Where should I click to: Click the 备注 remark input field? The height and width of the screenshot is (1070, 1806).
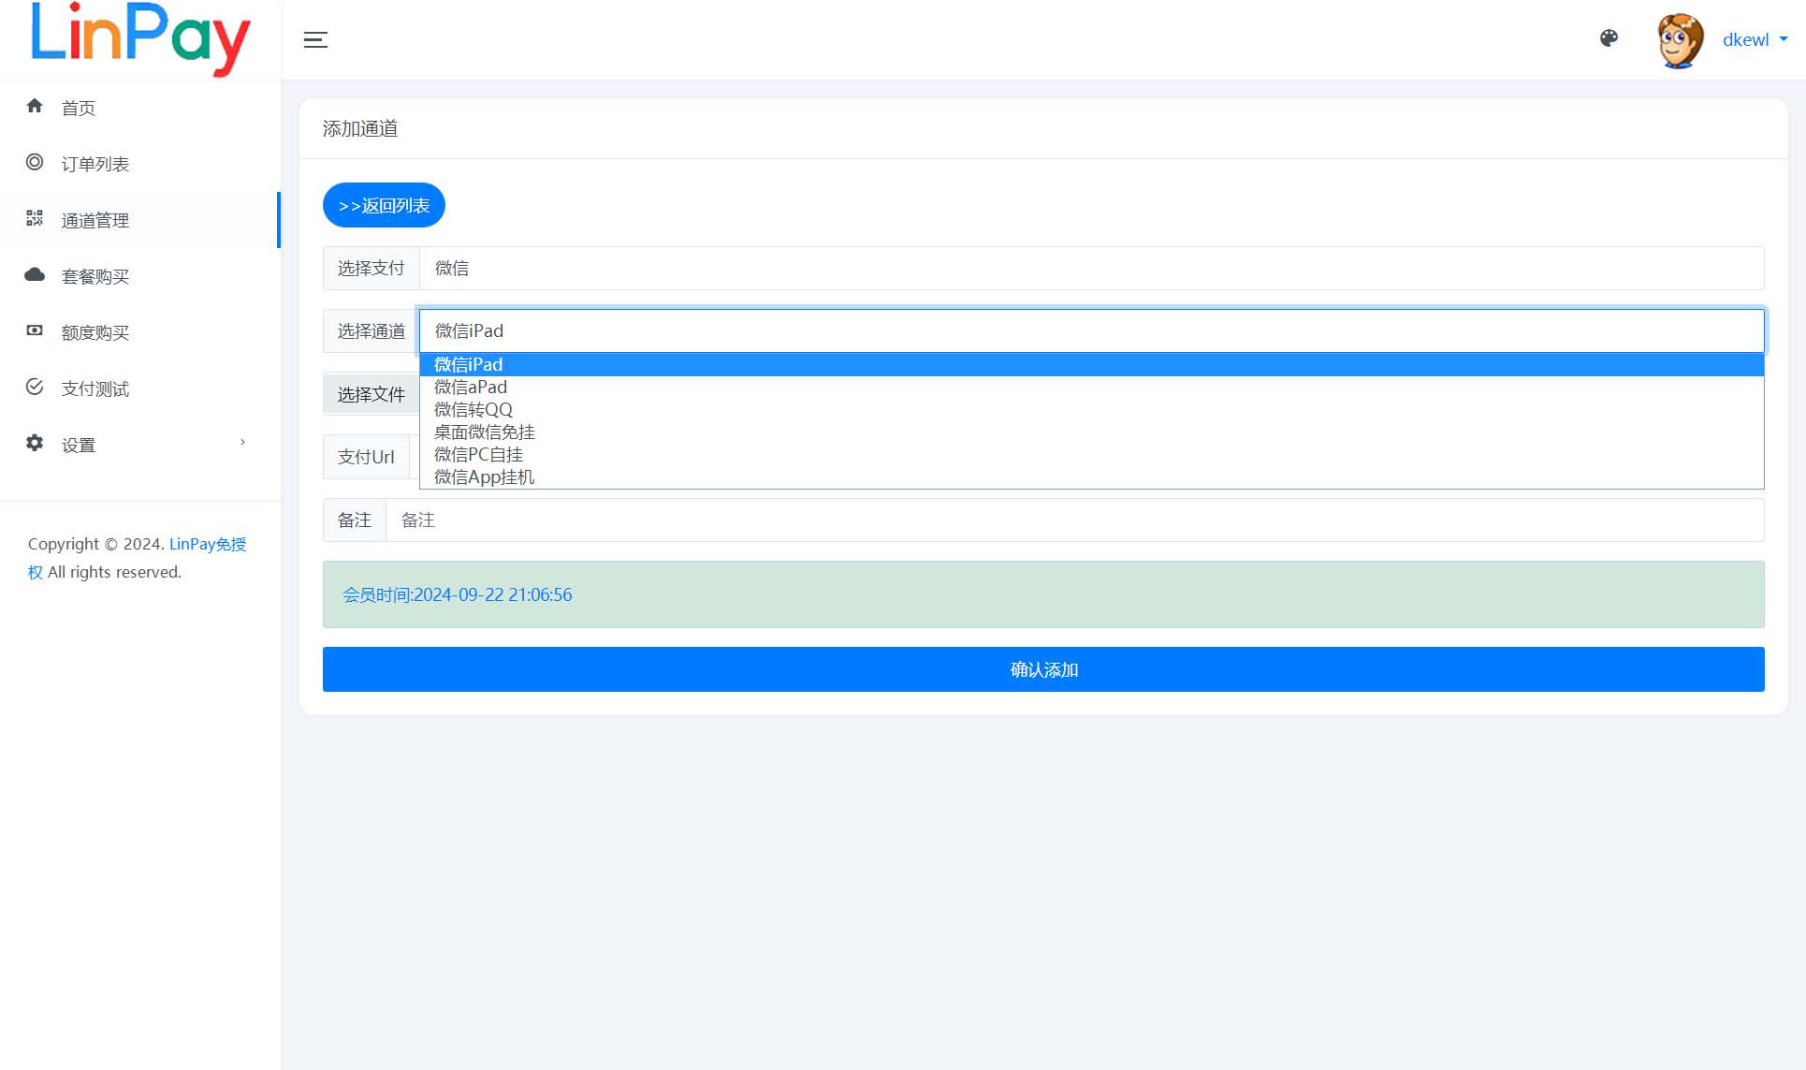pos(1073,520)
